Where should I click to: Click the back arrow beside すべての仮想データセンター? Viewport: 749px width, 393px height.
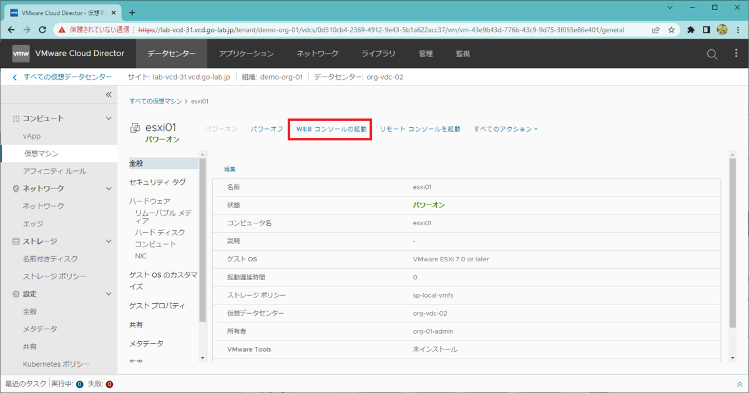tap(15, 77)
